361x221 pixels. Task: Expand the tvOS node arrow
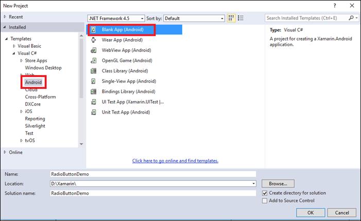click(x=22, y=140)
